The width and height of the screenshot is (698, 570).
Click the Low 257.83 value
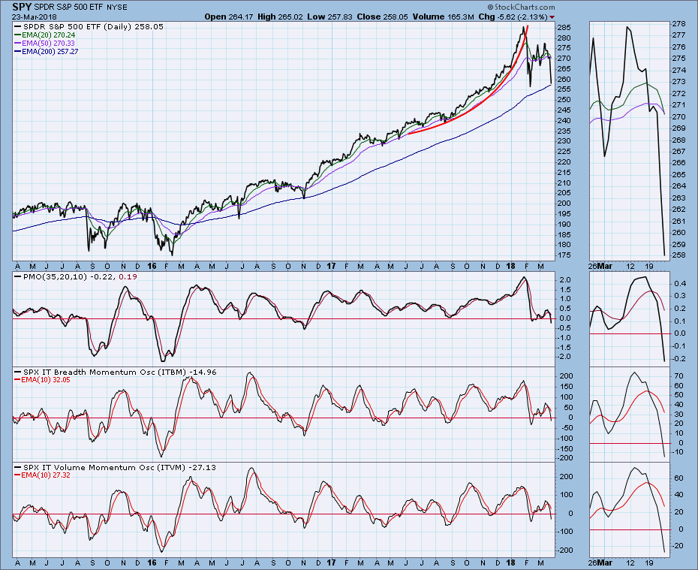click(329, 17)
